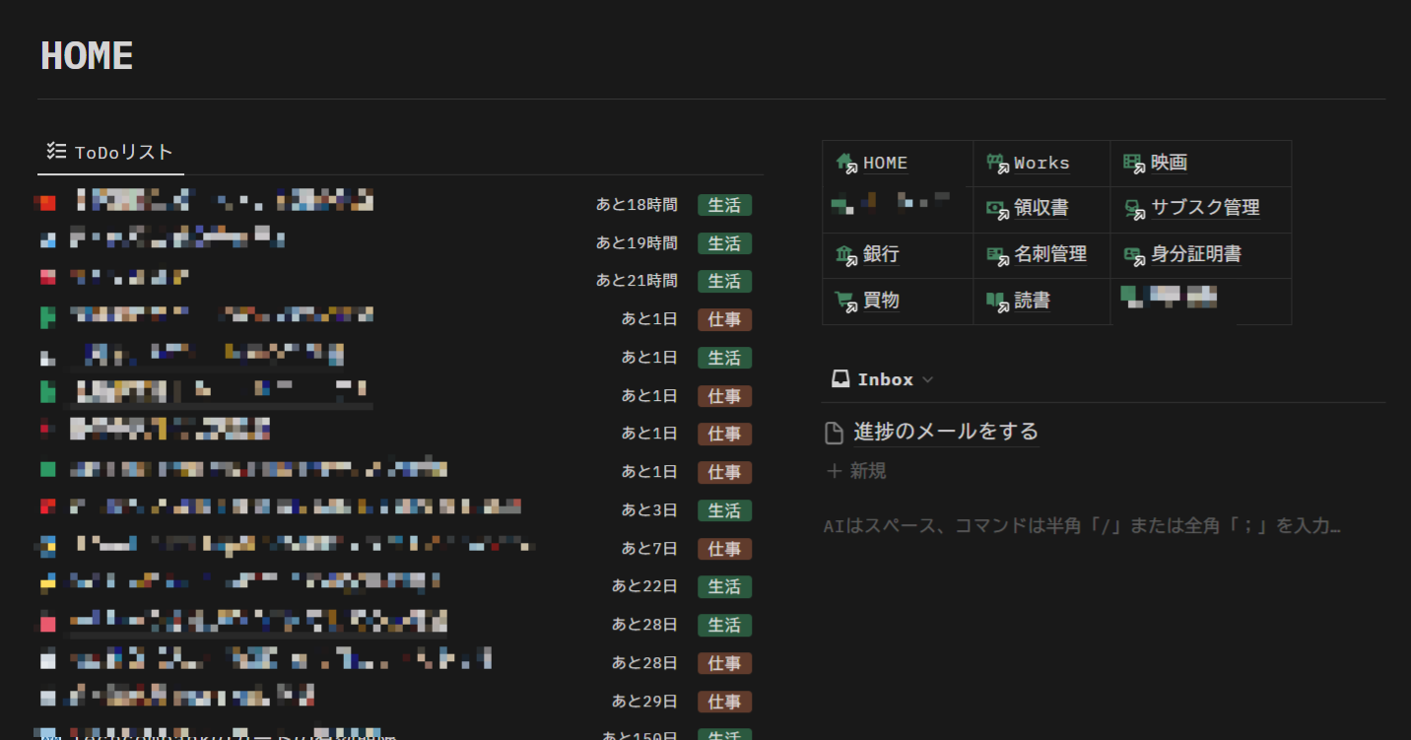Click the 生活 tag on the あと3日 row

[x=724, y=510]
